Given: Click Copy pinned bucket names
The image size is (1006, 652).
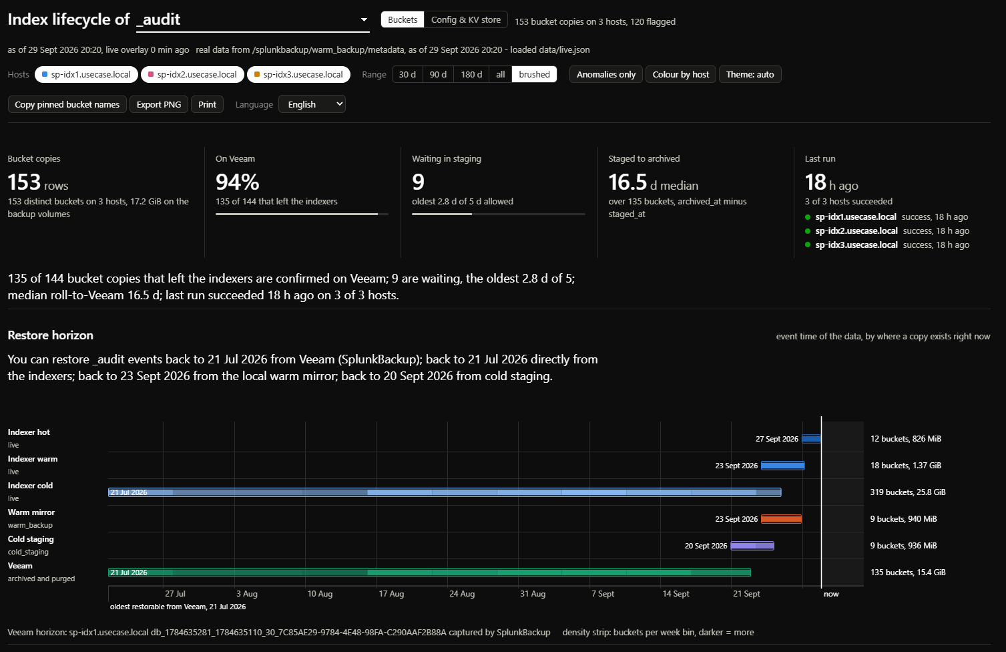Looking at the screenshot, I should coord(67,104).
